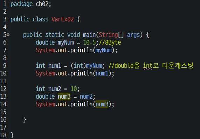The width and height of the screenshot is (200, 139).
Task: Click num1 inside println on line 10
Action: 102,73
